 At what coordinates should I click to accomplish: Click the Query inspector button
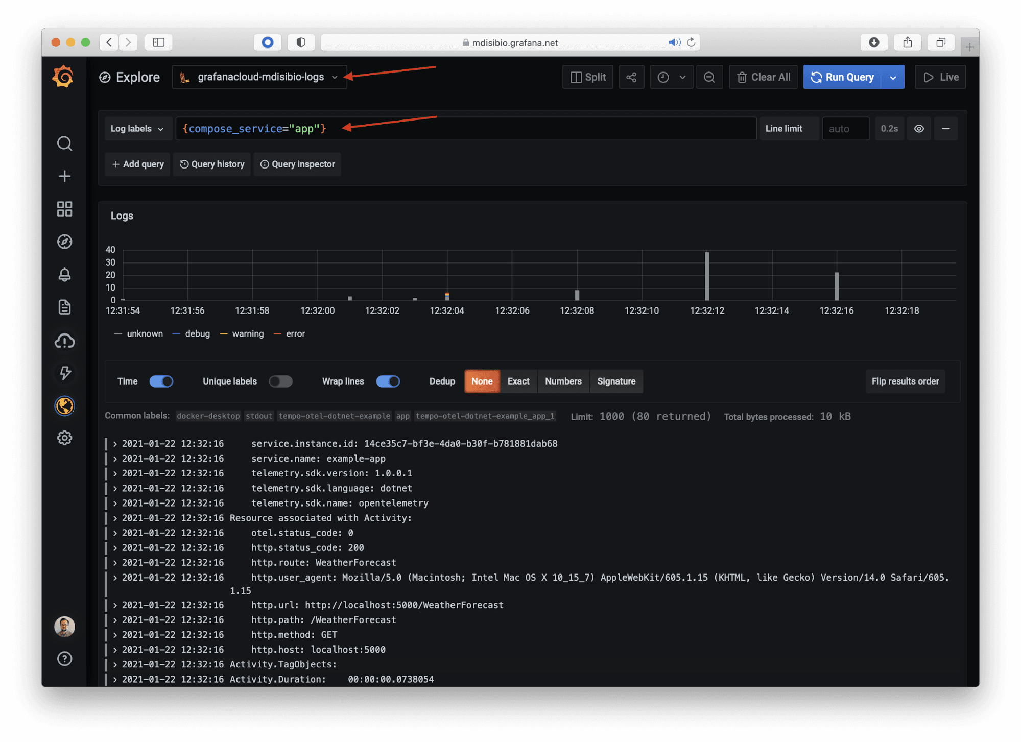pos(297,164)
